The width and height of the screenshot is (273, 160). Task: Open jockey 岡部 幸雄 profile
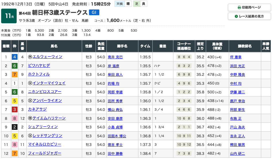point(115,92)
